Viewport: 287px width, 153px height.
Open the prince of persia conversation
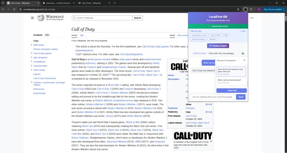[x=231, y=81]
